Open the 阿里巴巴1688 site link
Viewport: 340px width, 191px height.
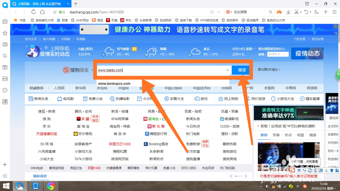pyautogui.click(x=120, y=144)
